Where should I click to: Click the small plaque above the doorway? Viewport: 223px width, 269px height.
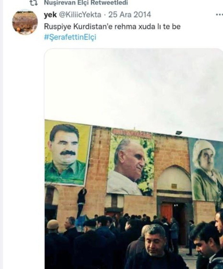(x=174, y=186)
